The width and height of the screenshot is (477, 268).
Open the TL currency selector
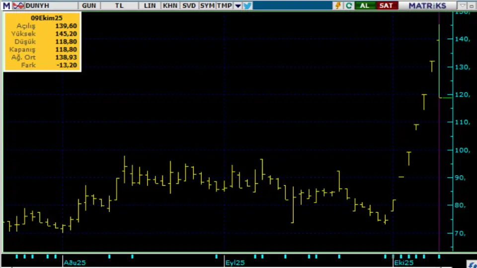(118, 5)
